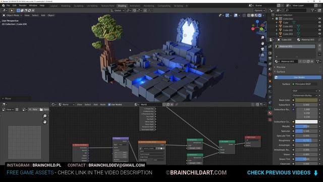Open the node editor Add menu
Screen dimensions: 323x182
[95, 105]
